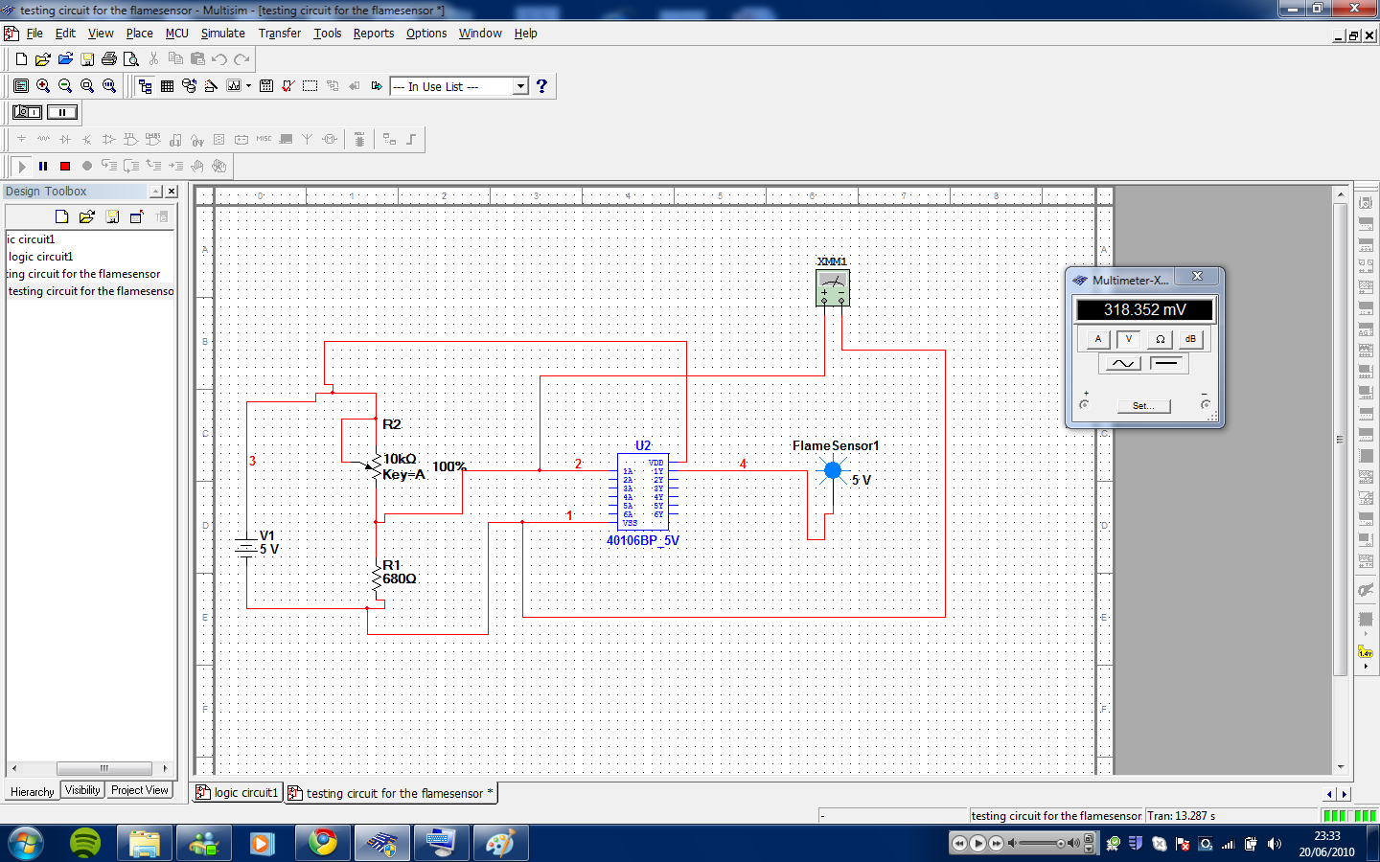The height and width of the screenshot is (862, 1380).
Task: Run the Electrical Rules Check icon
Action: pyautogui.click(x=287, y=86)
